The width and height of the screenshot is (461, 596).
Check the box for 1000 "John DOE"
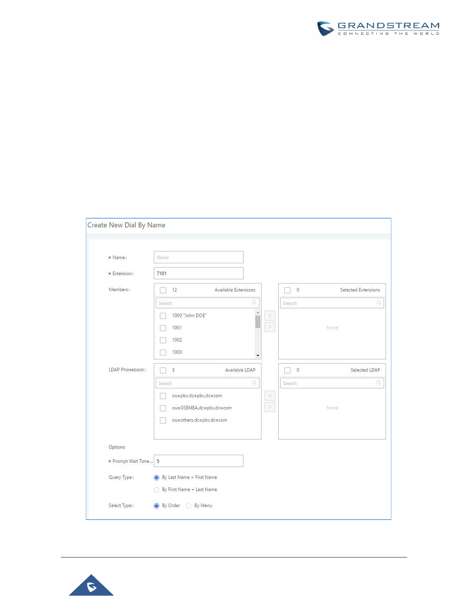coord(163,316)
